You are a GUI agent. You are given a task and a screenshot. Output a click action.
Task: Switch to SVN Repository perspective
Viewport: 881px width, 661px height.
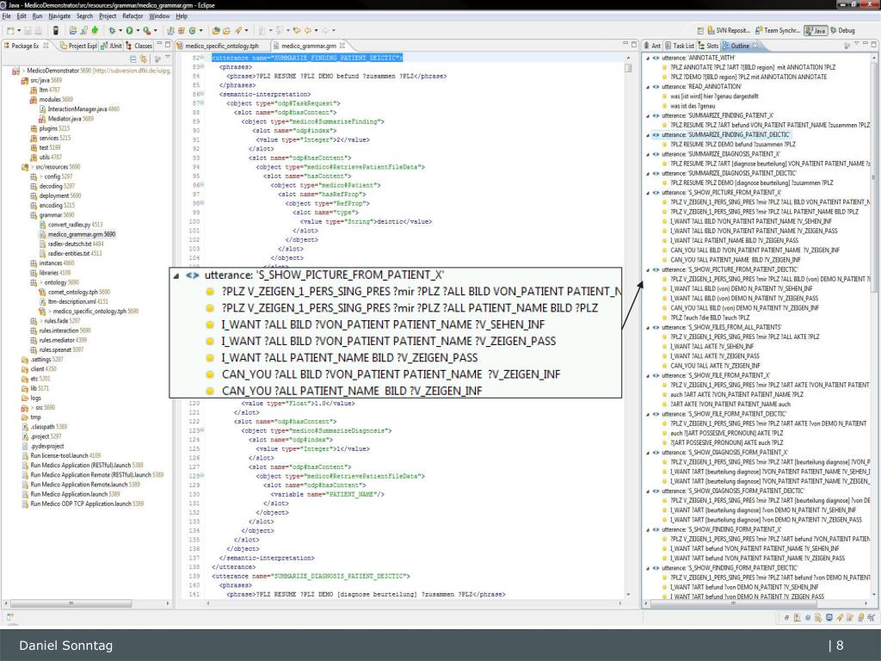tap(729, 30)
